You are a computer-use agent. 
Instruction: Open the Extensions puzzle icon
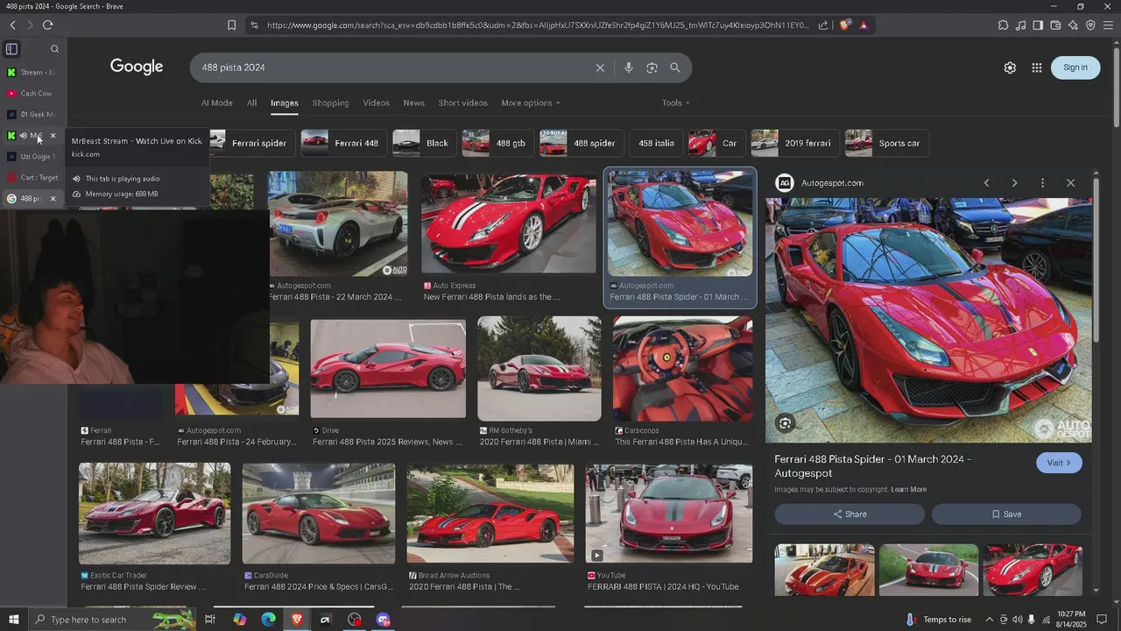point(1003,25)
